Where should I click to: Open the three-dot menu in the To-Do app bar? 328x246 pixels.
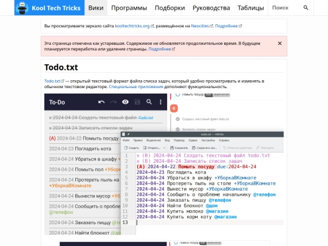[160, 102]
